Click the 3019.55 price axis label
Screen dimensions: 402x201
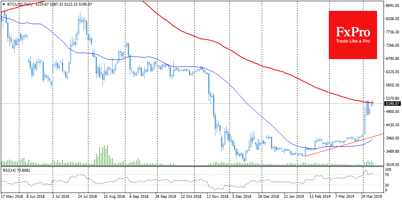point(392,164)
